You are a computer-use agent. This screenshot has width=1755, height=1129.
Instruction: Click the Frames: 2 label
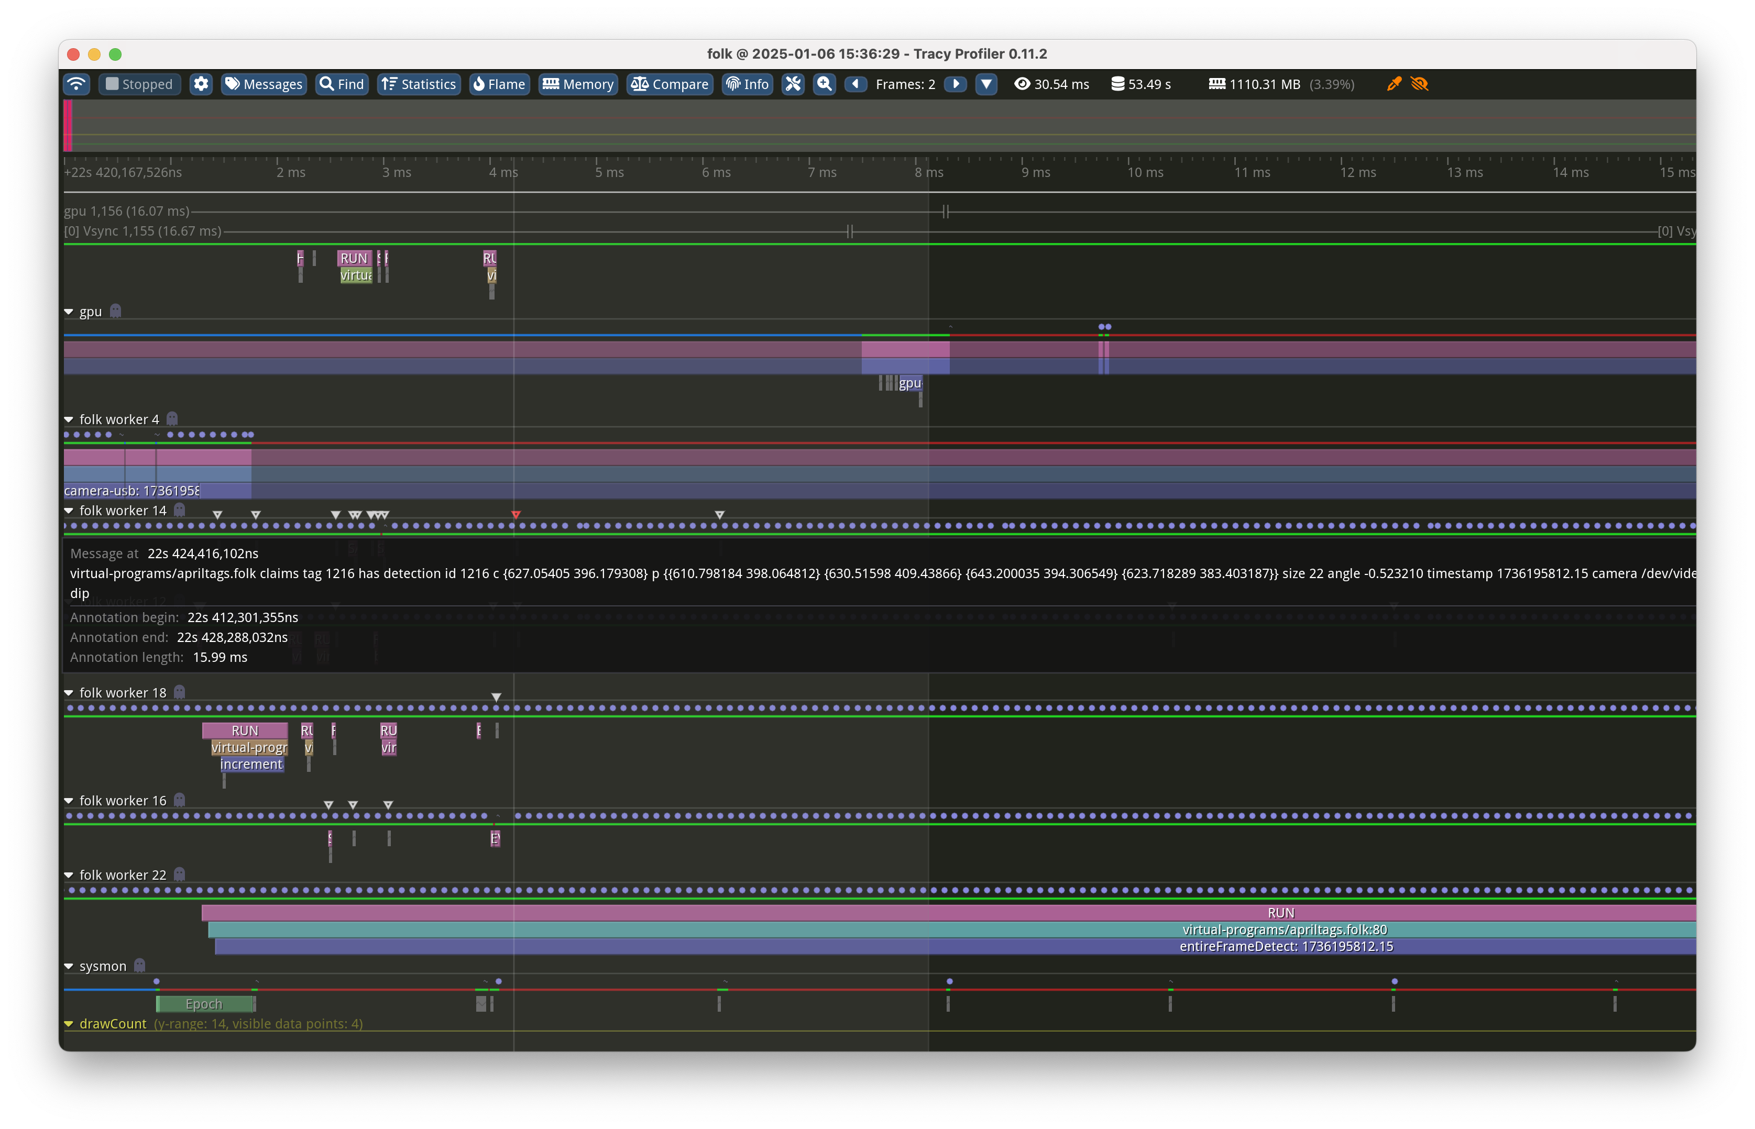905,84
